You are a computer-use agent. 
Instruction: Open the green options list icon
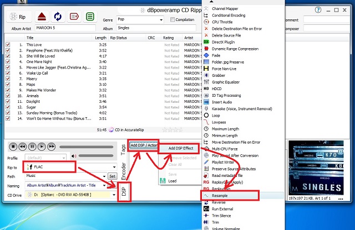pyautogui.click(x=90, y=17)
